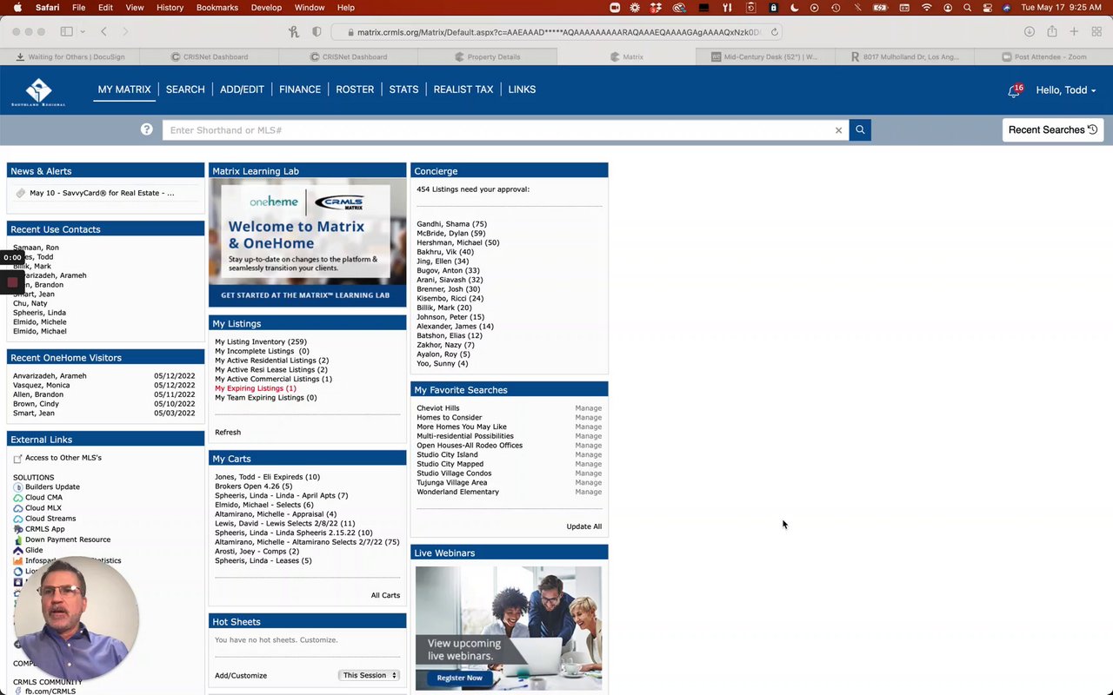Open Safari's downloads icon
Screen dimensions: 1113x695
pyautogui.click(x=1030, y=31)
